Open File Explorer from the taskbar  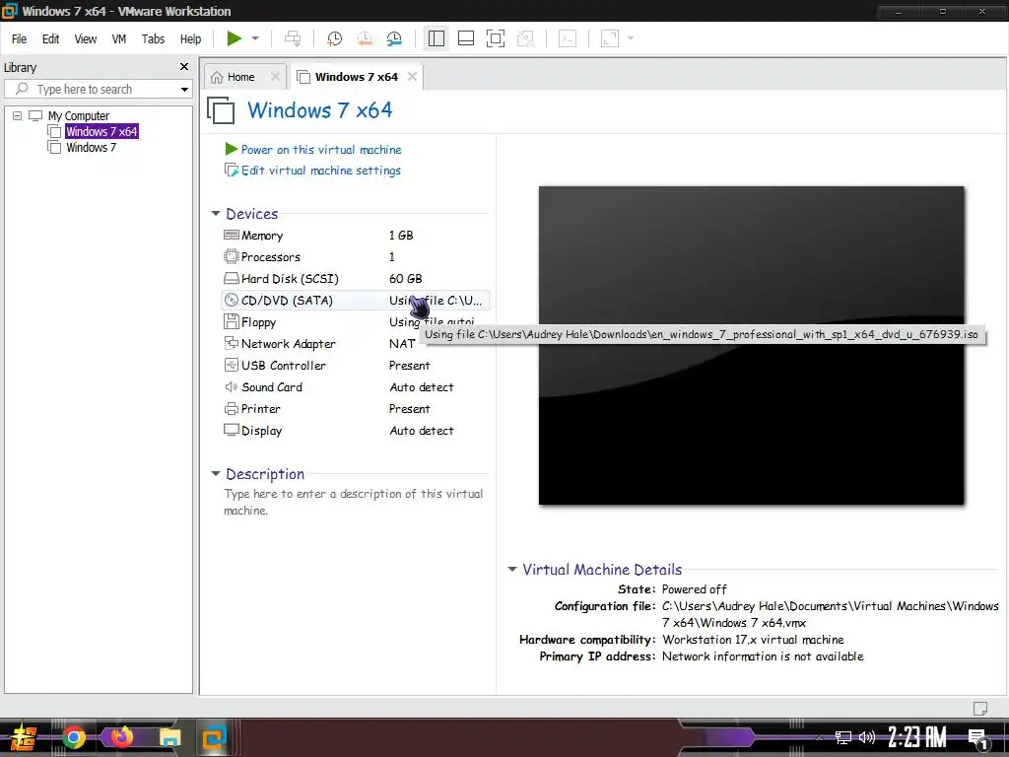click(x=170, y=737)
